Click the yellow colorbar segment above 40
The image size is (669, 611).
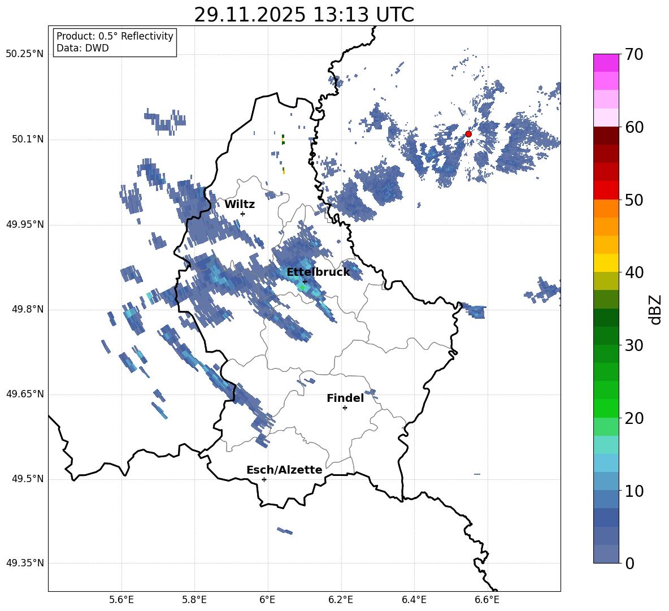click(606, 263)
